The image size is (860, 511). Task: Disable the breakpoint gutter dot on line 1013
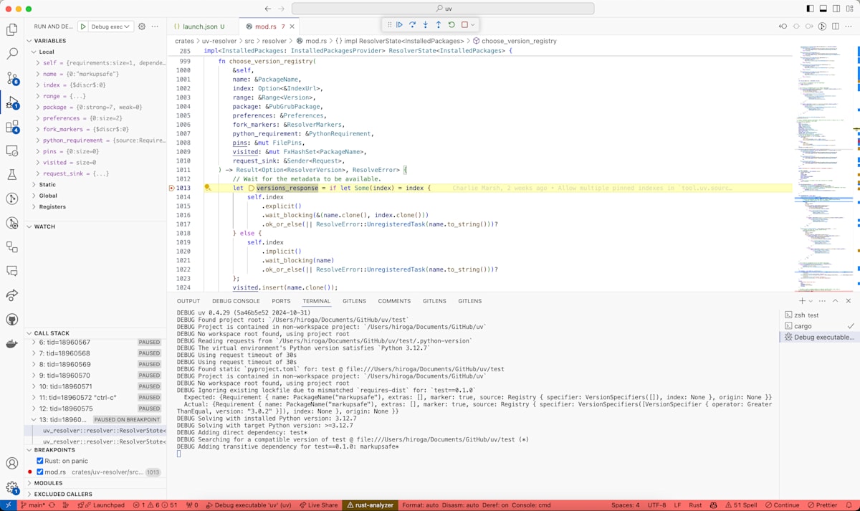(171, 187)
